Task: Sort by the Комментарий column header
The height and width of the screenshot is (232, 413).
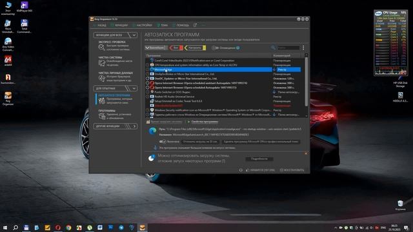Action: point(286,56)
